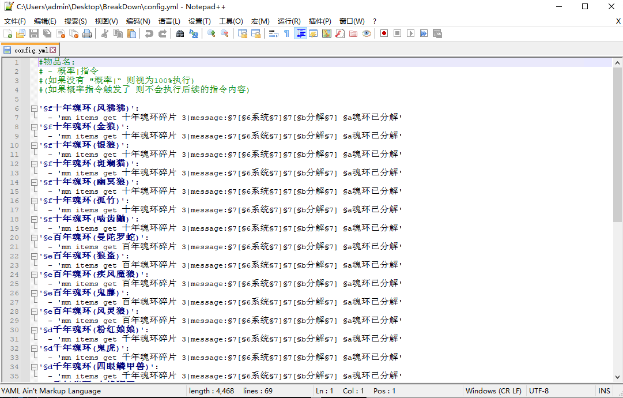Open the Print icon

[88, 33]
